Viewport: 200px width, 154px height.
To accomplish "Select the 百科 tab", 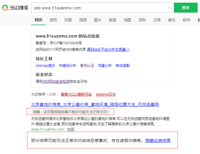I will point(142,20).
